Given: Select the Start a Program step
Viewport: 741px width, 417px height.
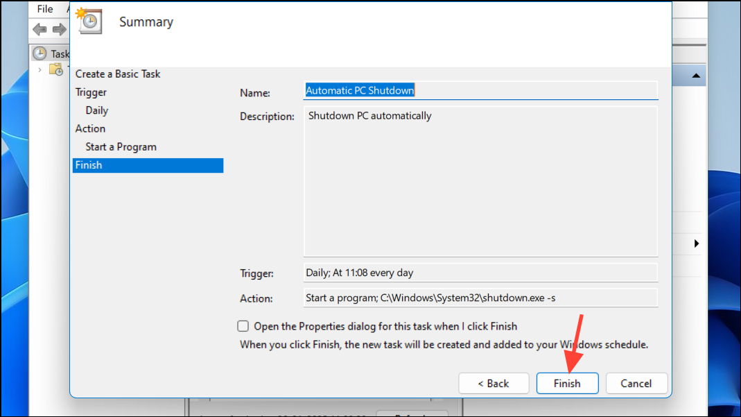Looking at the screenshot, I should [x=121, y=146].
